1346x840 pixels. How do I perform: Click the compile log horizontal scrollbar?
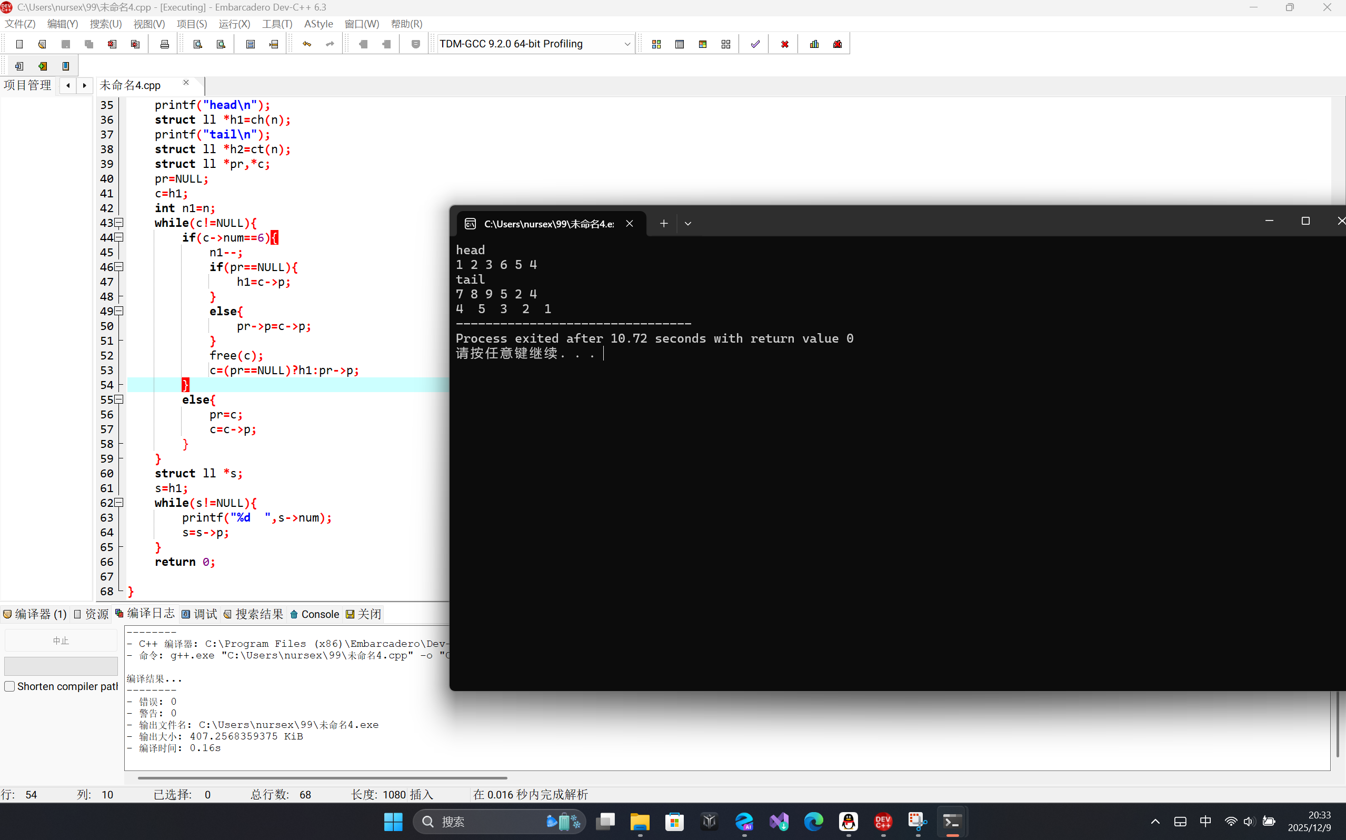(x=322, y=778)
